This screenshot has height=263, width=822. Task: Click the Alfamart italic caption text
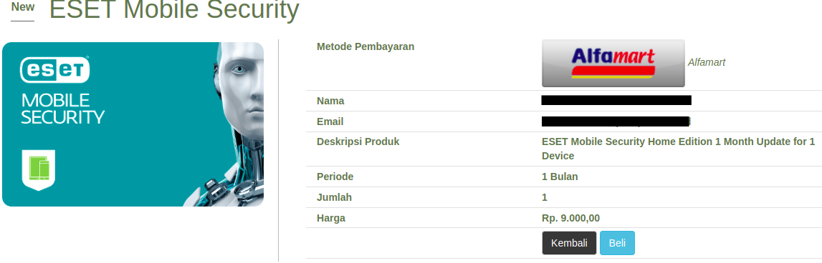(x=707, y=63)
